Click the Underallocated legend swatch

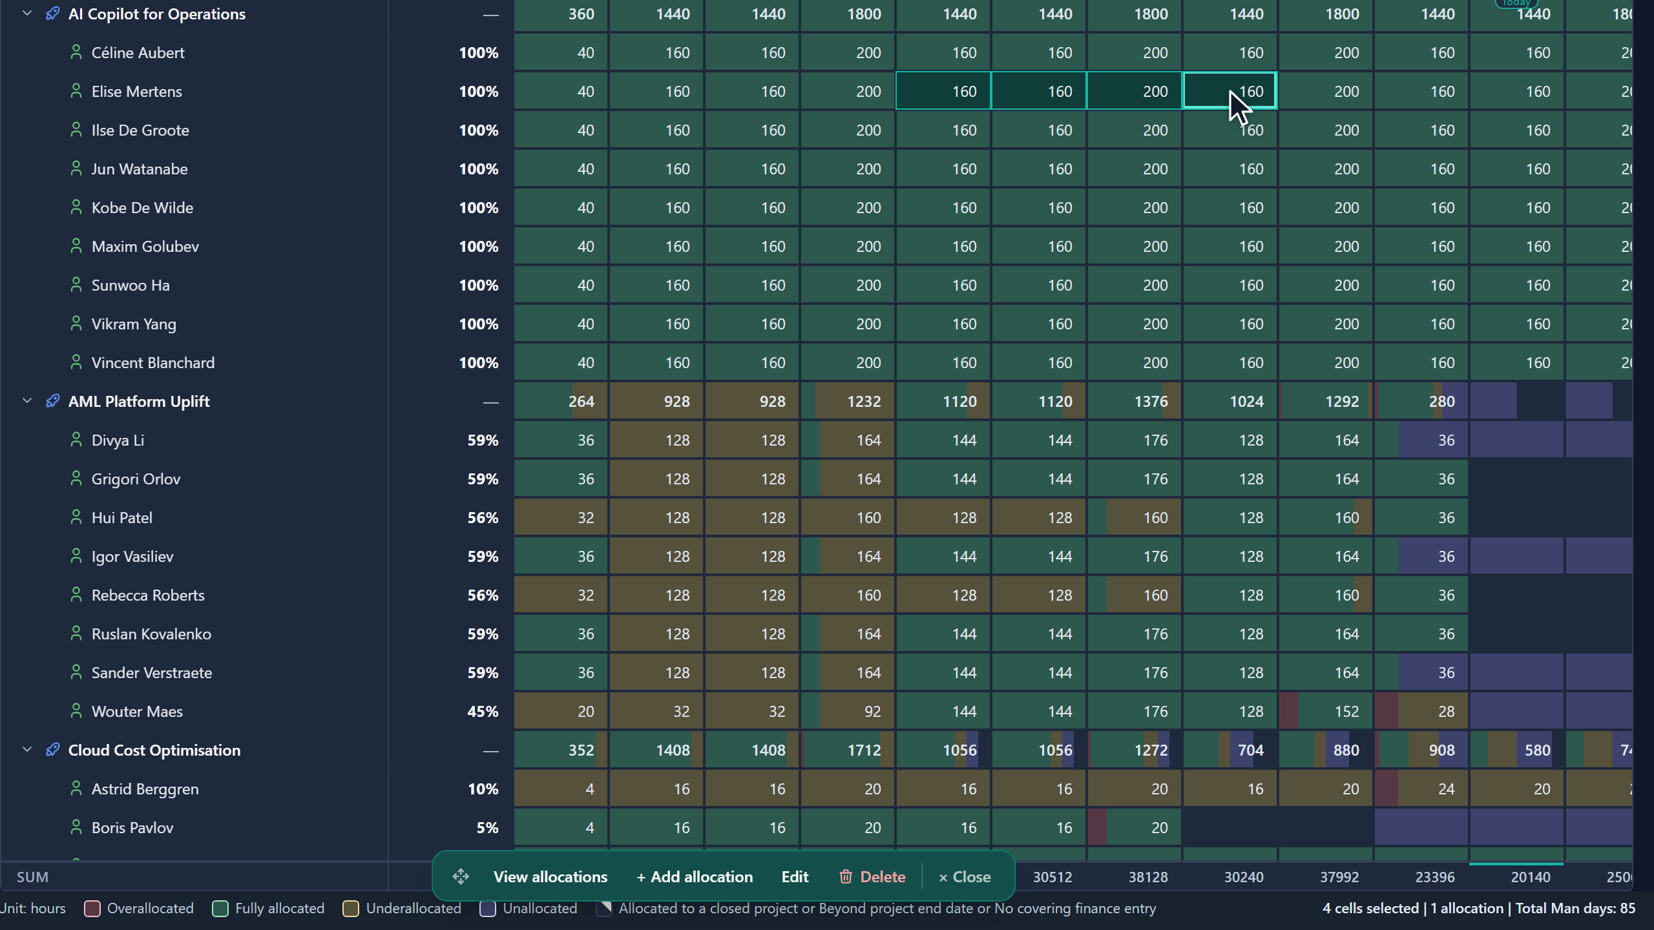[351, 909]
